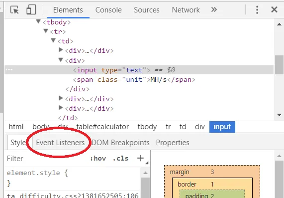Show more DevTools tabs chevron
Image resolution: width=284 pixels, height=198 pixels.
tap(214, 9)
